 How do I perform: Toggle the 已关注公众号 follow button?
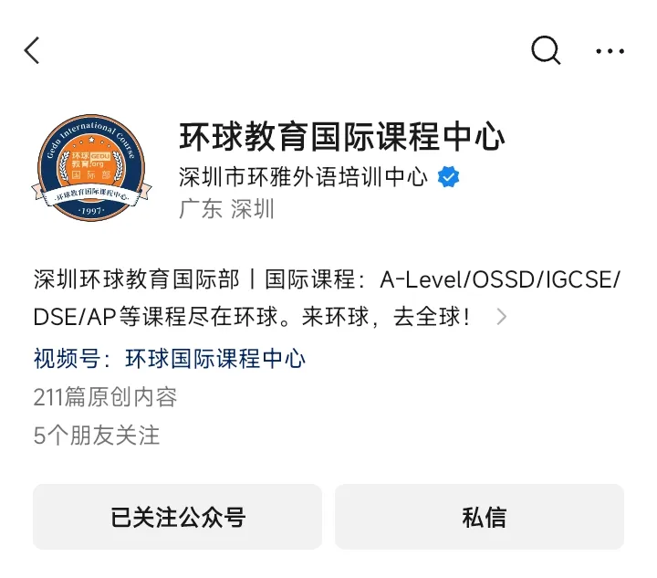pyautogui.click(x=178, y=517)
